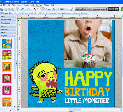Screen dimensions: 123x112
Task: Open the Undo history dropdown arrow
Action: coord(25,9)
